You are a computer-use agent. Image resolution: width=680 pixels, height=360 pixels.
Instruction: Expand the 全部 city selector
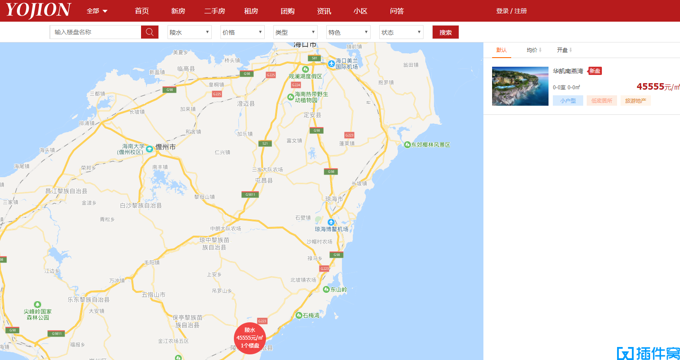point(97,11)
